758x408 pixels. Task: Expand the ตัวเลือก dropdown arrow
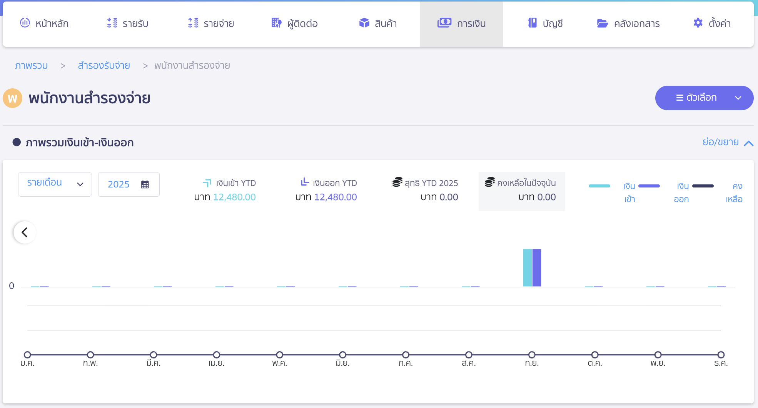coord(738,98)
